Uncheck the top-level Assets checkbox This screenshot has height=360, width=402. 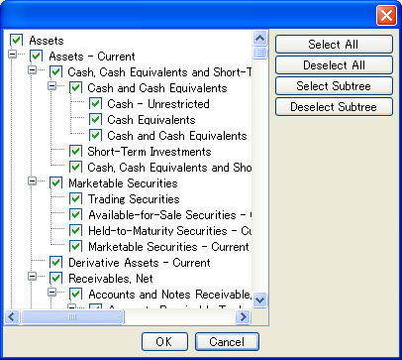point(16,40)
